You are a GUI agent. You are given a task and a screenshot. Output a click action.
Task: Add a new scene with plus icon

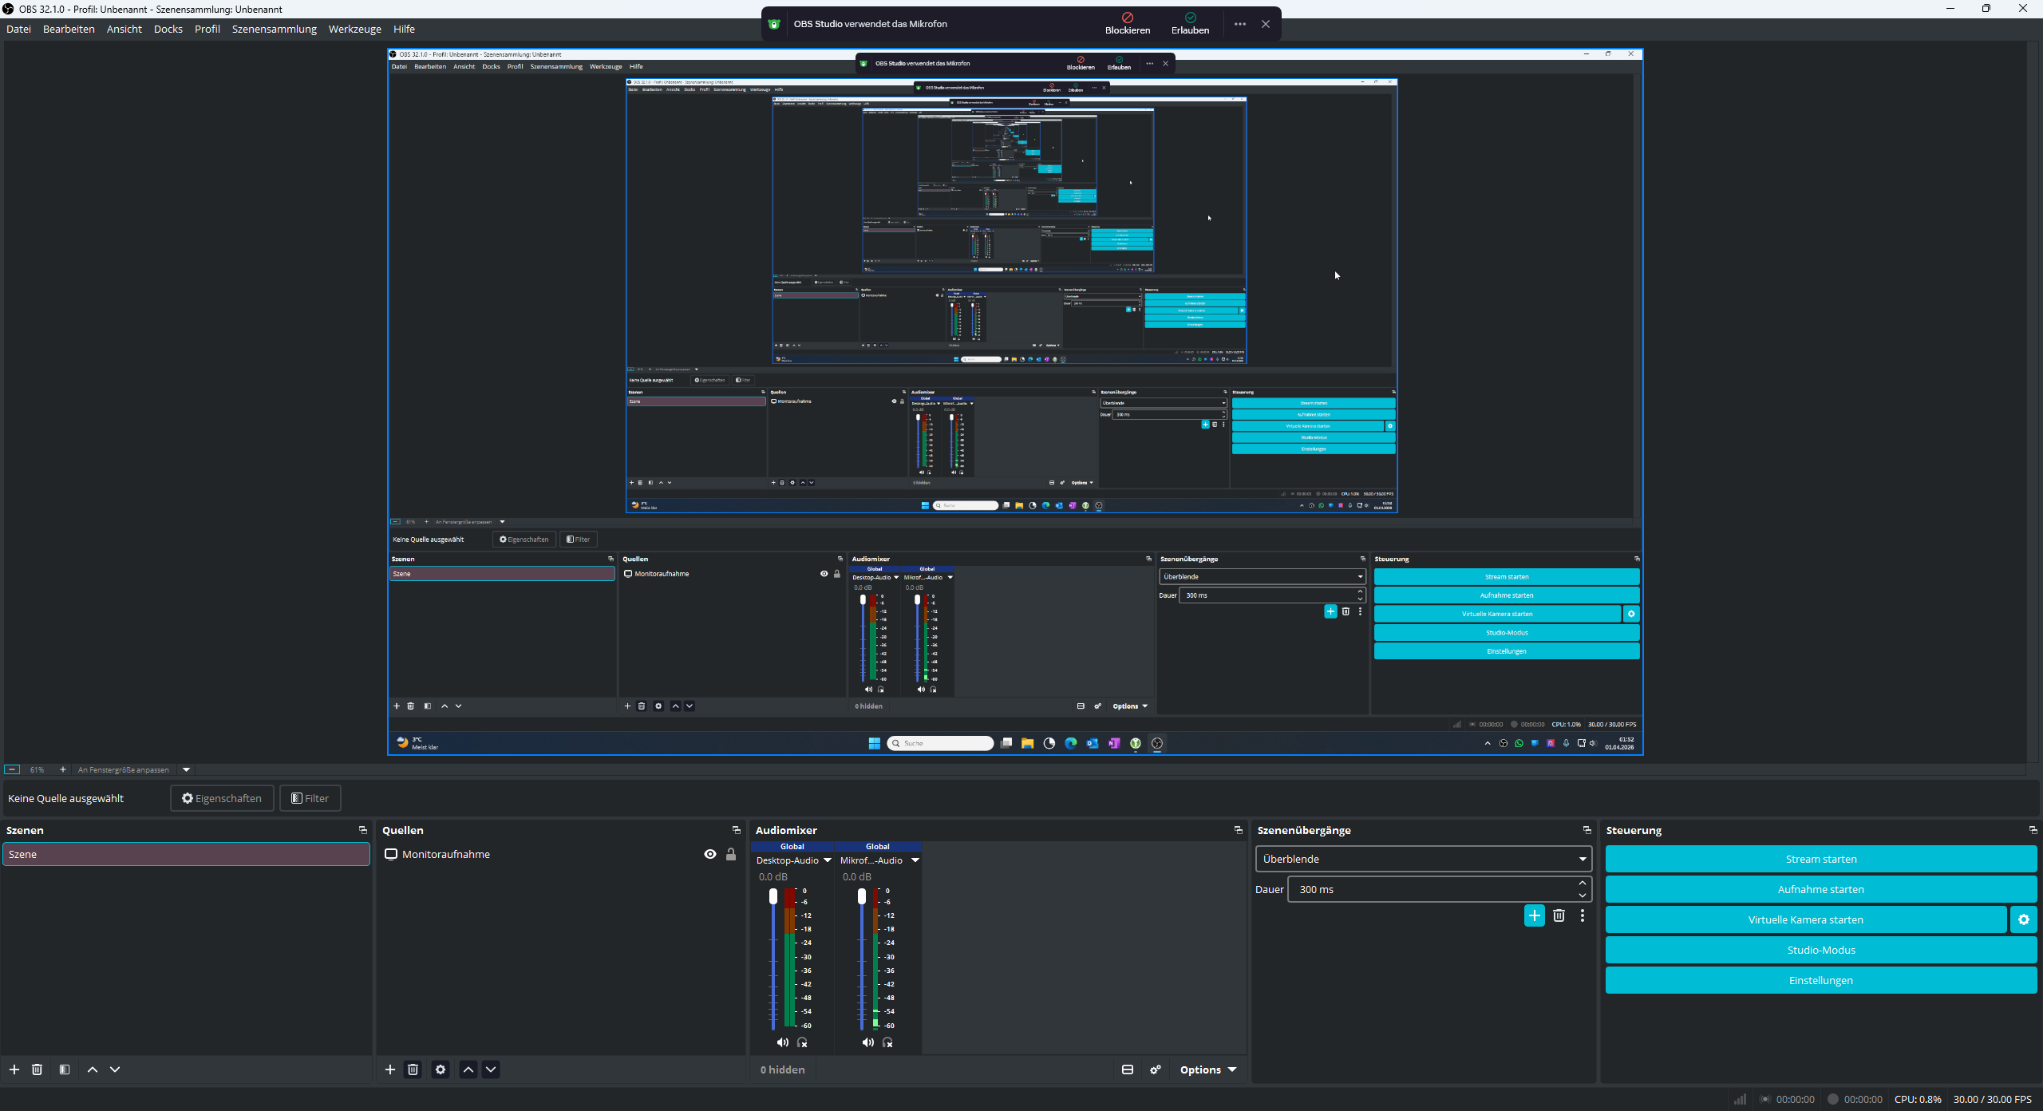pyautogui.click(x=14, y=1069)
